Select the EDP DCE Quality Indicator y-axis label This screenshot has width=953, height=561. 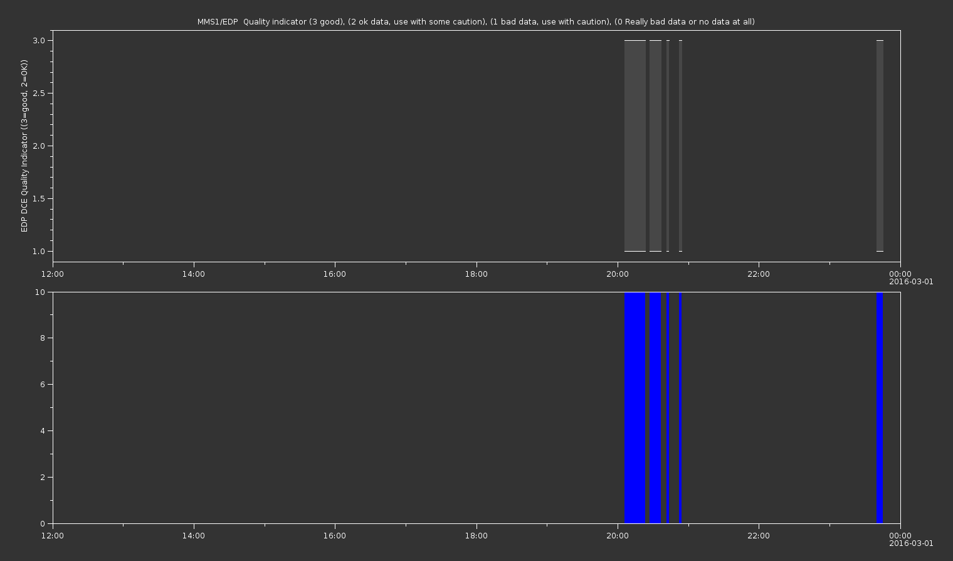[24, 146]
